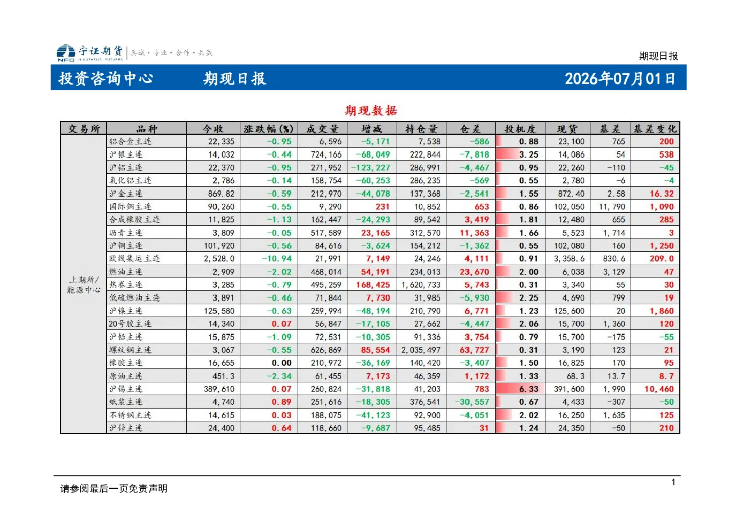This screenshot has width=751, height=531.
Task: Select the 期现数据 table title
Action: tap(371, 111)
